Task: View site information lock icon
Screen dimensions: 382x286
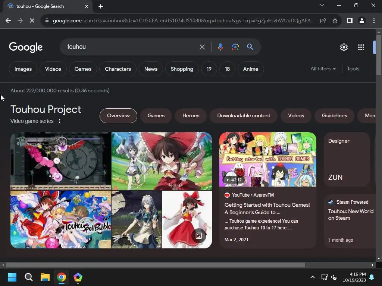Action: coord(47,21)
